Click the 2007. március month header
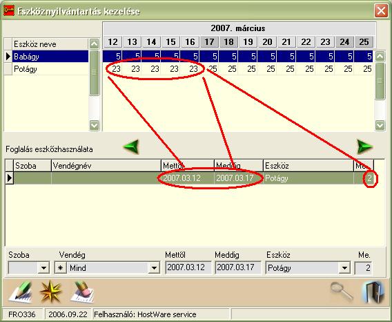 point(239,28)
